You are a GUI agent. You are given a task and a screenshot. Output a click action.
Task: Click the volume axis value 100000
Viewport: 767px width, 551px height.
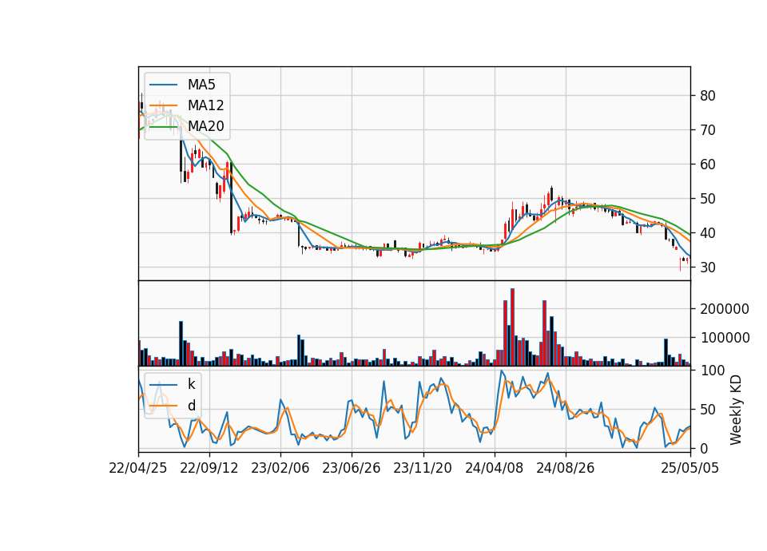(725, 338)
